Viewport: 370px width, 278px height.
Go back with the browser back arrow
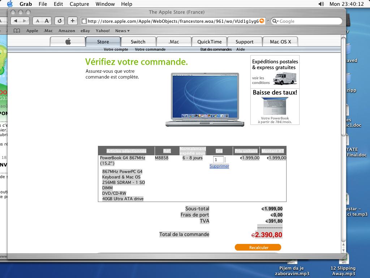click(15, 21)
